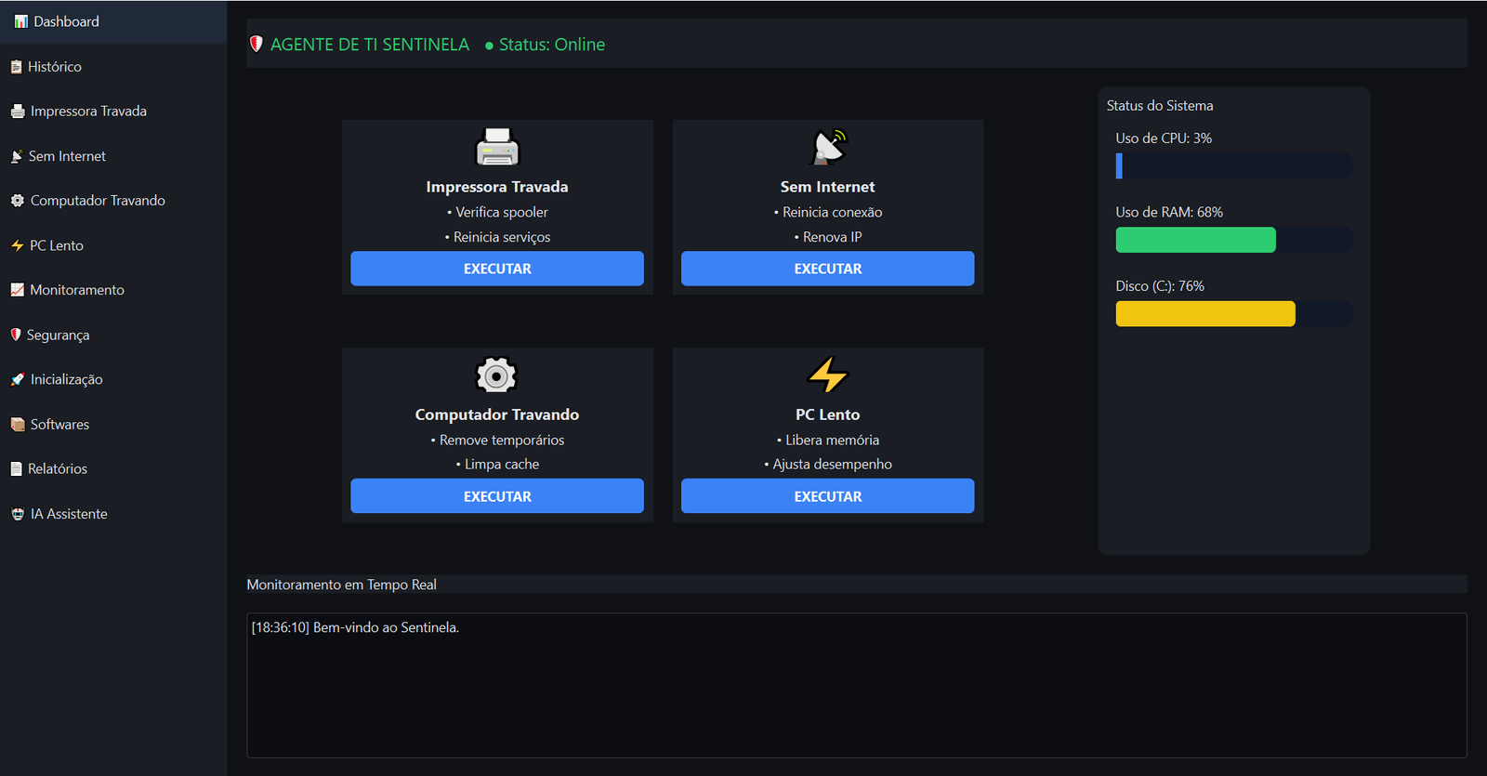Click the Segurança shield icon
1487x776 pixels.
click(16, 335)
